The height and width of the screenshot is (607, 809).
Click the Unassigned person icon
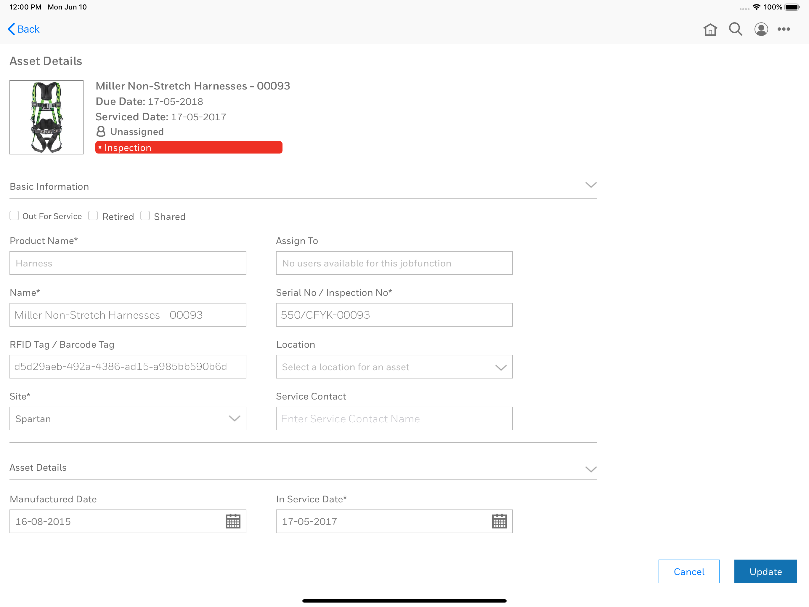click(x=101, y=131)
